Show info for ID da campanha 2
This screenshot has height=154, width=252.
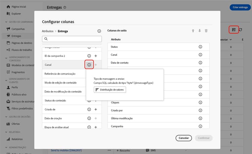(89, 56)
